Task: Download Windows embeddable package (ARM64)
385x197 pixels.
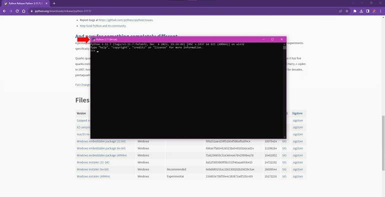Action: tap(102, 155)
